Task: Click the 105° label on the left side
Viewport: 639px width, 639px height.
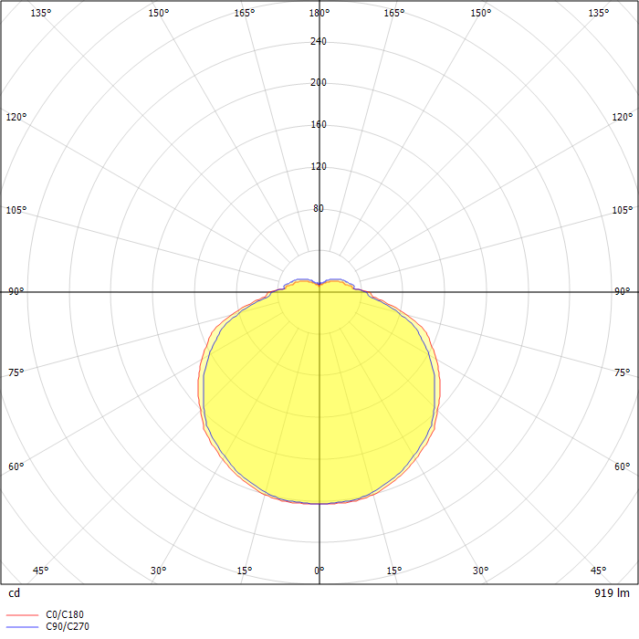Action: (x=16, y=210)
